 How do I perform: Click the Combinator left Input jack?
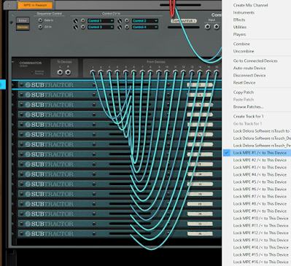[208, 27]
